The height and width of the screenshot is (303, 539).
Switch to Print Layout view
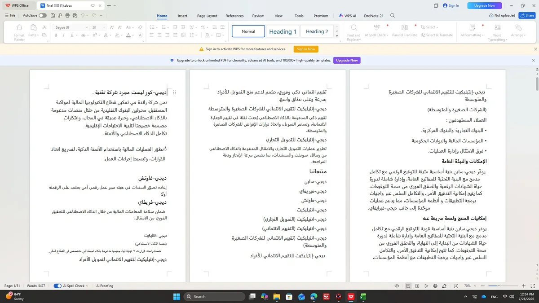point(408,286)
